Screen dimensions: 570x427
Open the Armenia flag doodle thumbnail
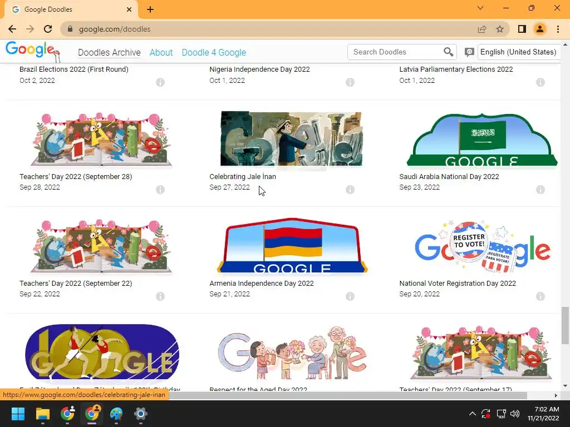292,245
